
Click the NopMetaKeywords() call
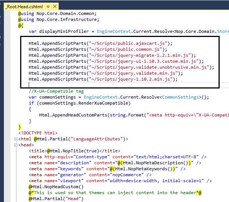click(x=144, y=169)
